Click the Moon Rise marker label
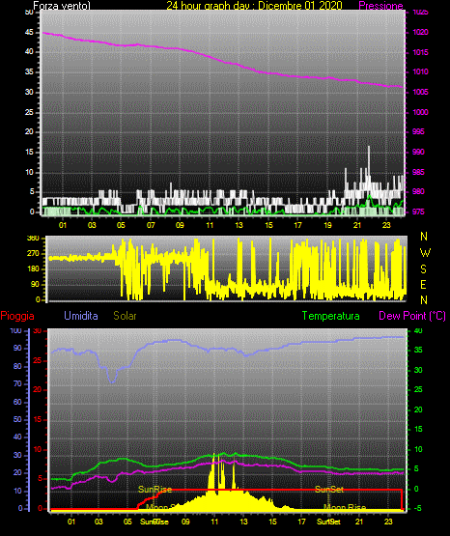 [345, 507]
